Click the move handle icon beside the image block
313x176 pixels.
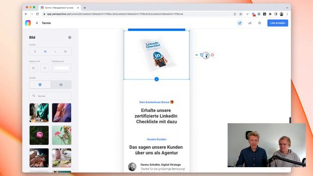(197, 55)
